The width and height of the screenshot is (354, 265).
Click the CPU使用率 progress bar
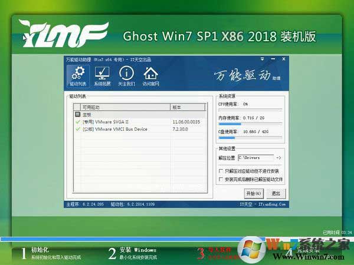click(250, 110)
